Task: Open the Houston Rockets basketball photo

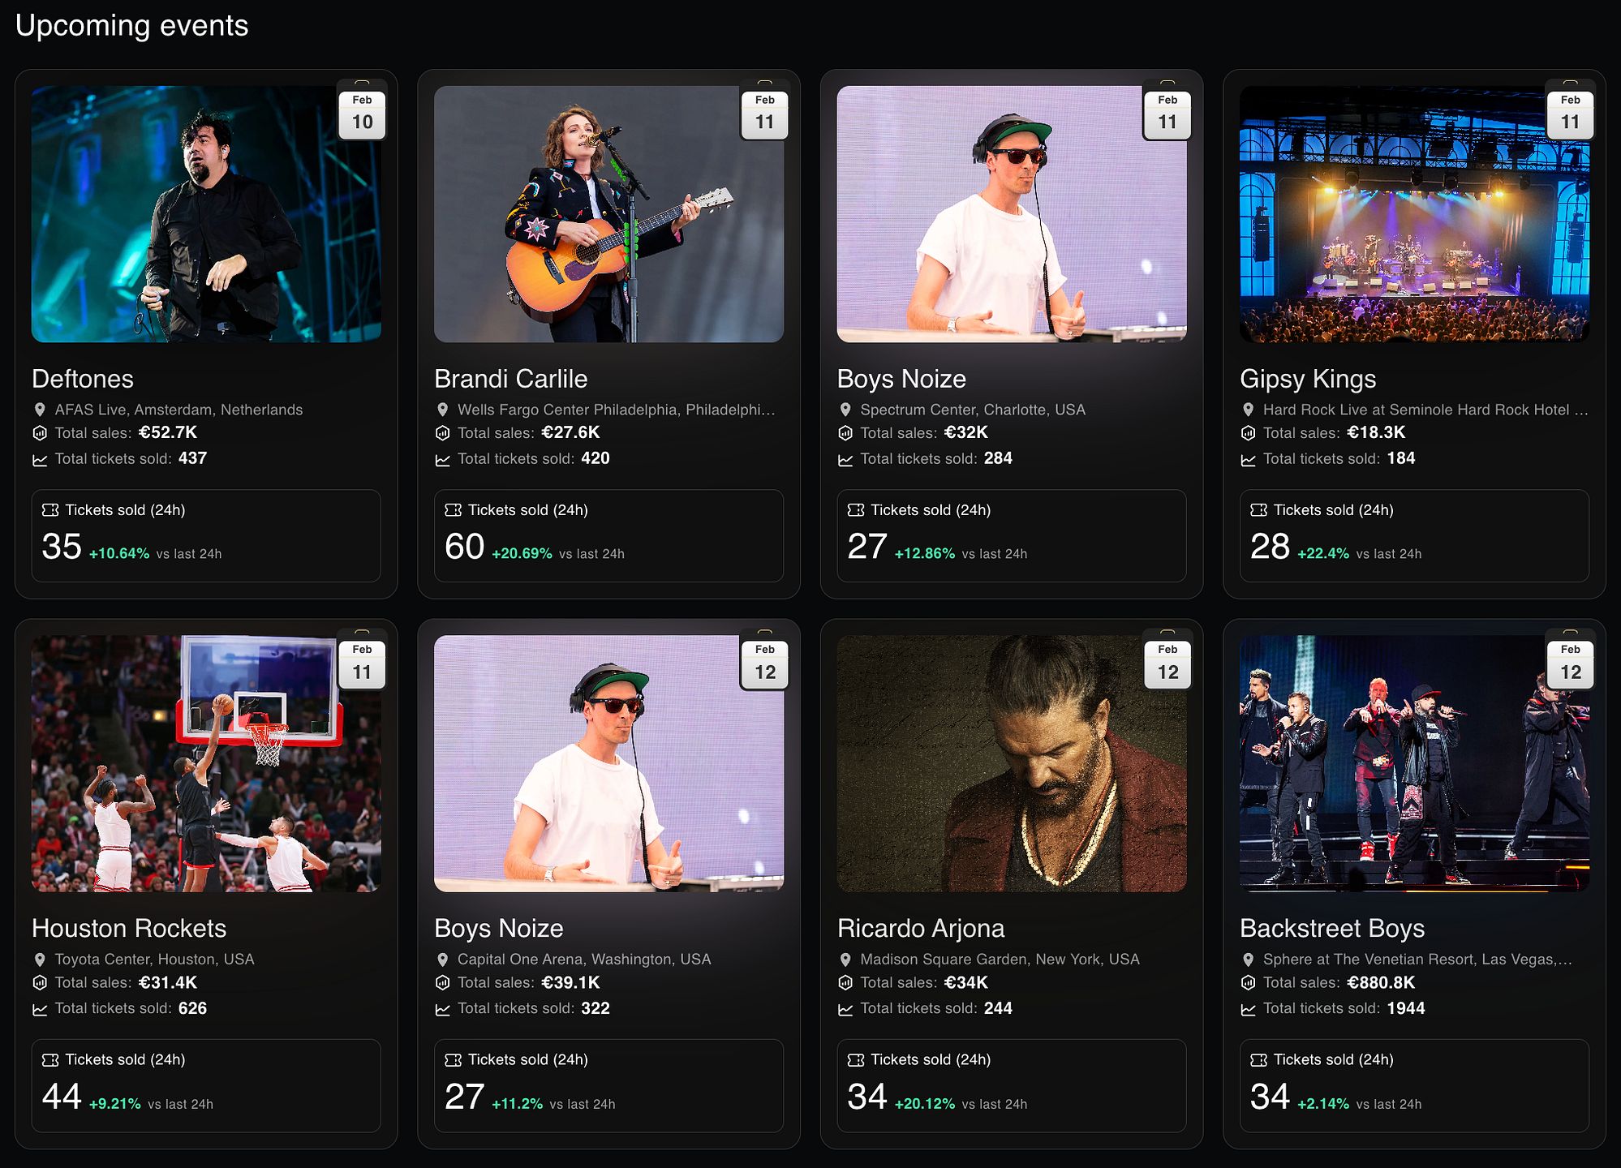Action: point(206,763)
